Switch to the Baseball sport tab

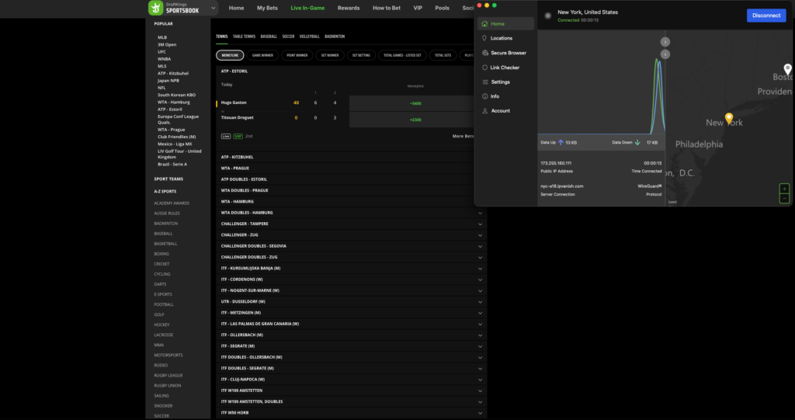click(x=269, y=36)
